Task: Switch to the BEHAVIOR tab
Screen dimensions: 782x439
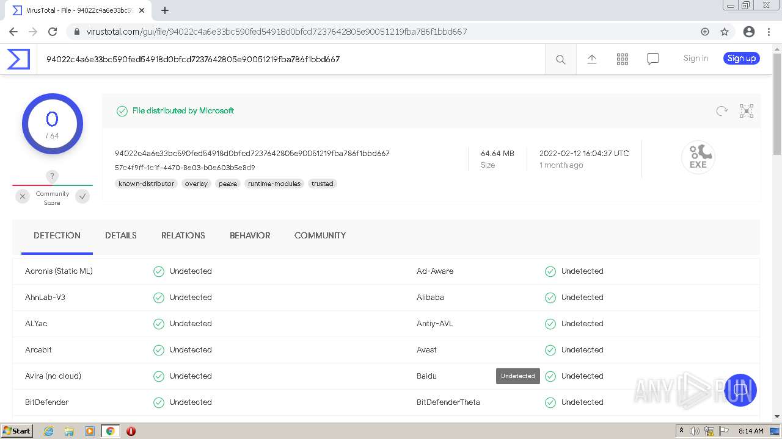Action: tap(250, 235)
